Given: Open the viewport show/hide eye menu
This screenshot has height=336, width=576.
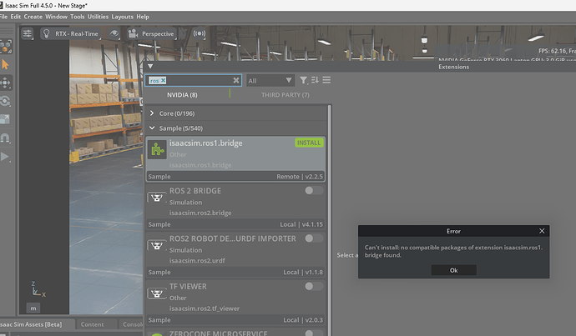Looking at the screenshot, I should coord(114,33).
